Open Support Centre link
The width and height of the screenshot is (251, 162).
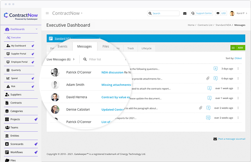pos(201,13)
